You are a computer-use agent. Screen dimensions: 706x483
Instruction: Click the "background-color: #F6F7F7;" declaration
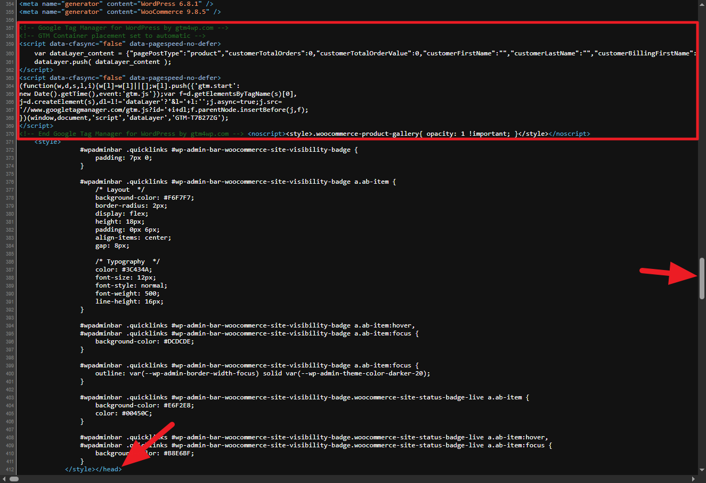coord(145,198)
